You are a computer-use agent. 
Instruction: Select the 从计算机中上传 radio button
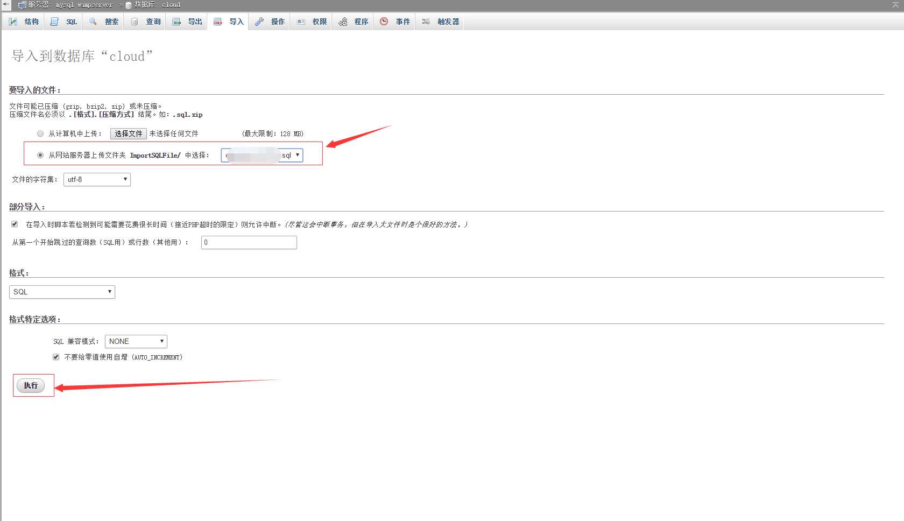coord(40,133)
